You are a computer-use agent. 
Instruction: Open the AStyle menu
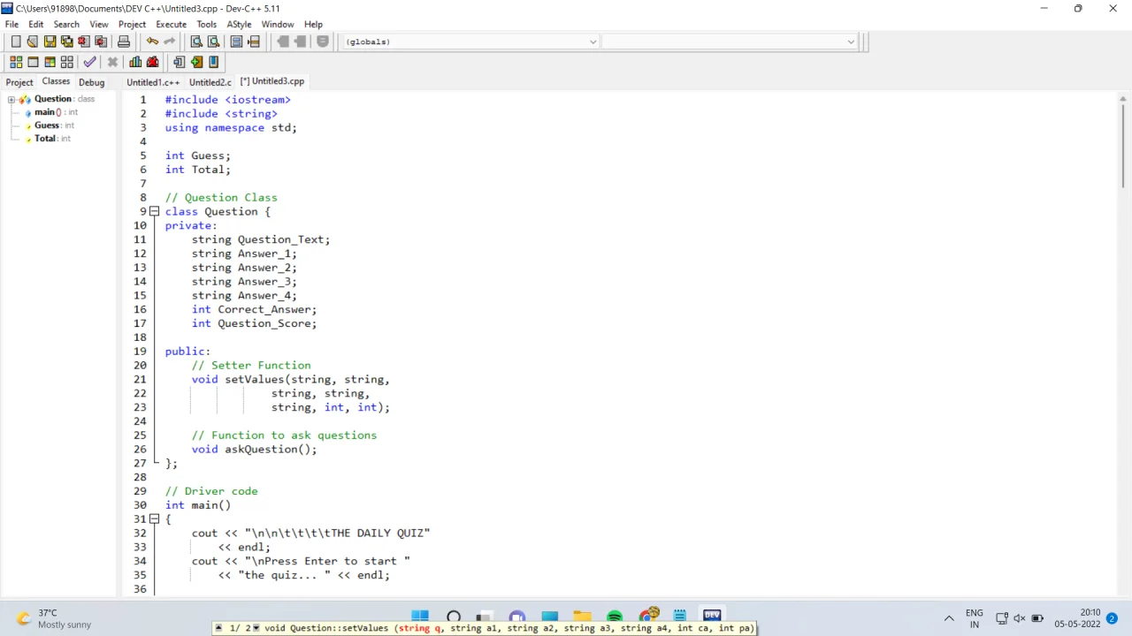pos(239,24)
